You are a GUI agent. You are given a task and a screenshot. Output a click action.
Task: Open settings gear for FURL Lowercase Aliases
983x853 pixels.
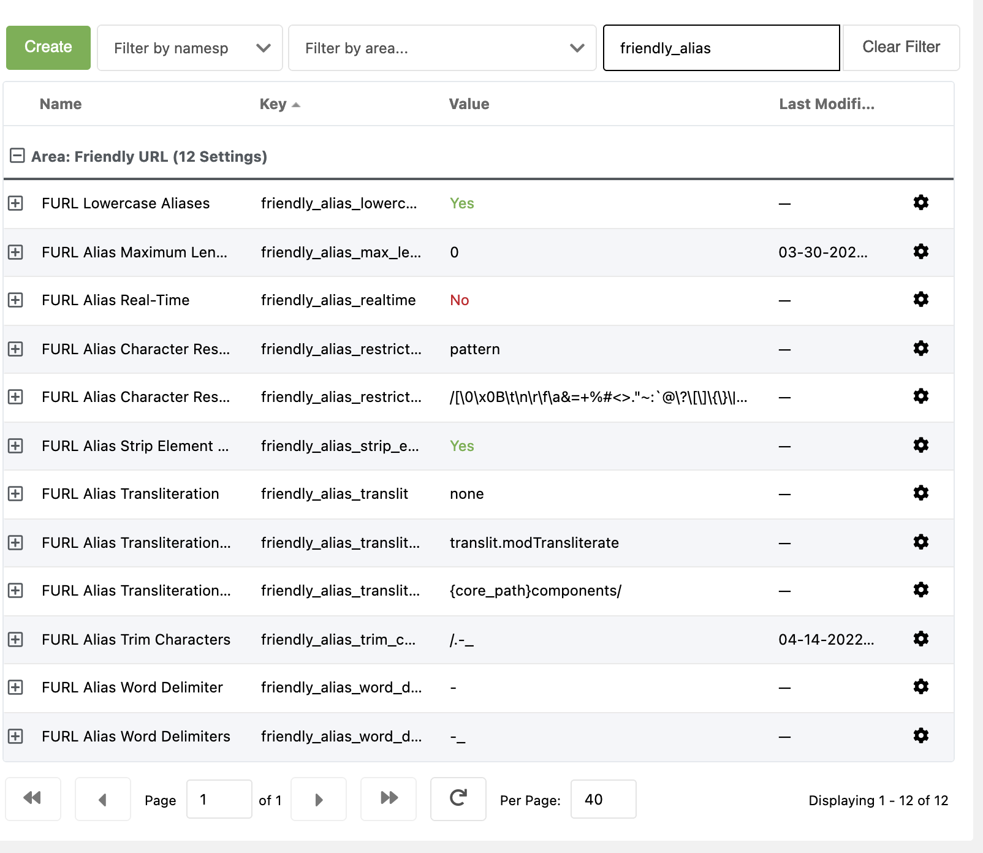(x=921, y=203)
